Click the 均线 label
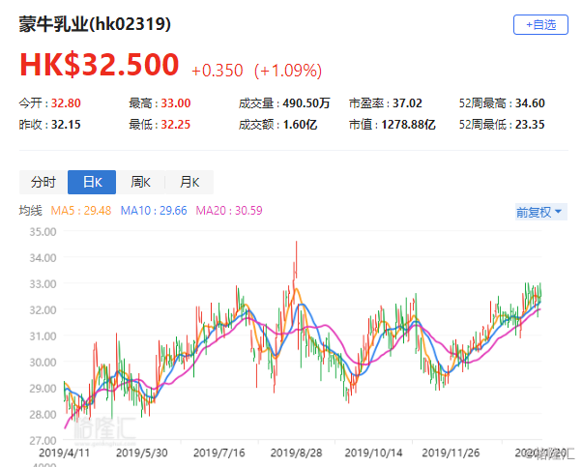This screenshot has width=582, height=467. [30, 211]
